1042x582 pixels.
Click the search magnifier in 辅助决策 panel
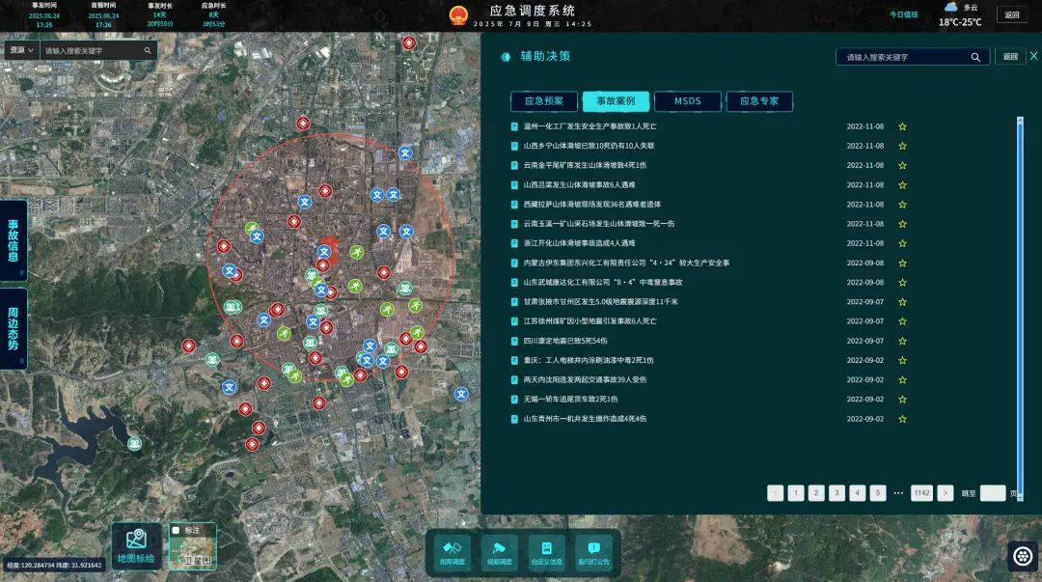coord(976,57)
